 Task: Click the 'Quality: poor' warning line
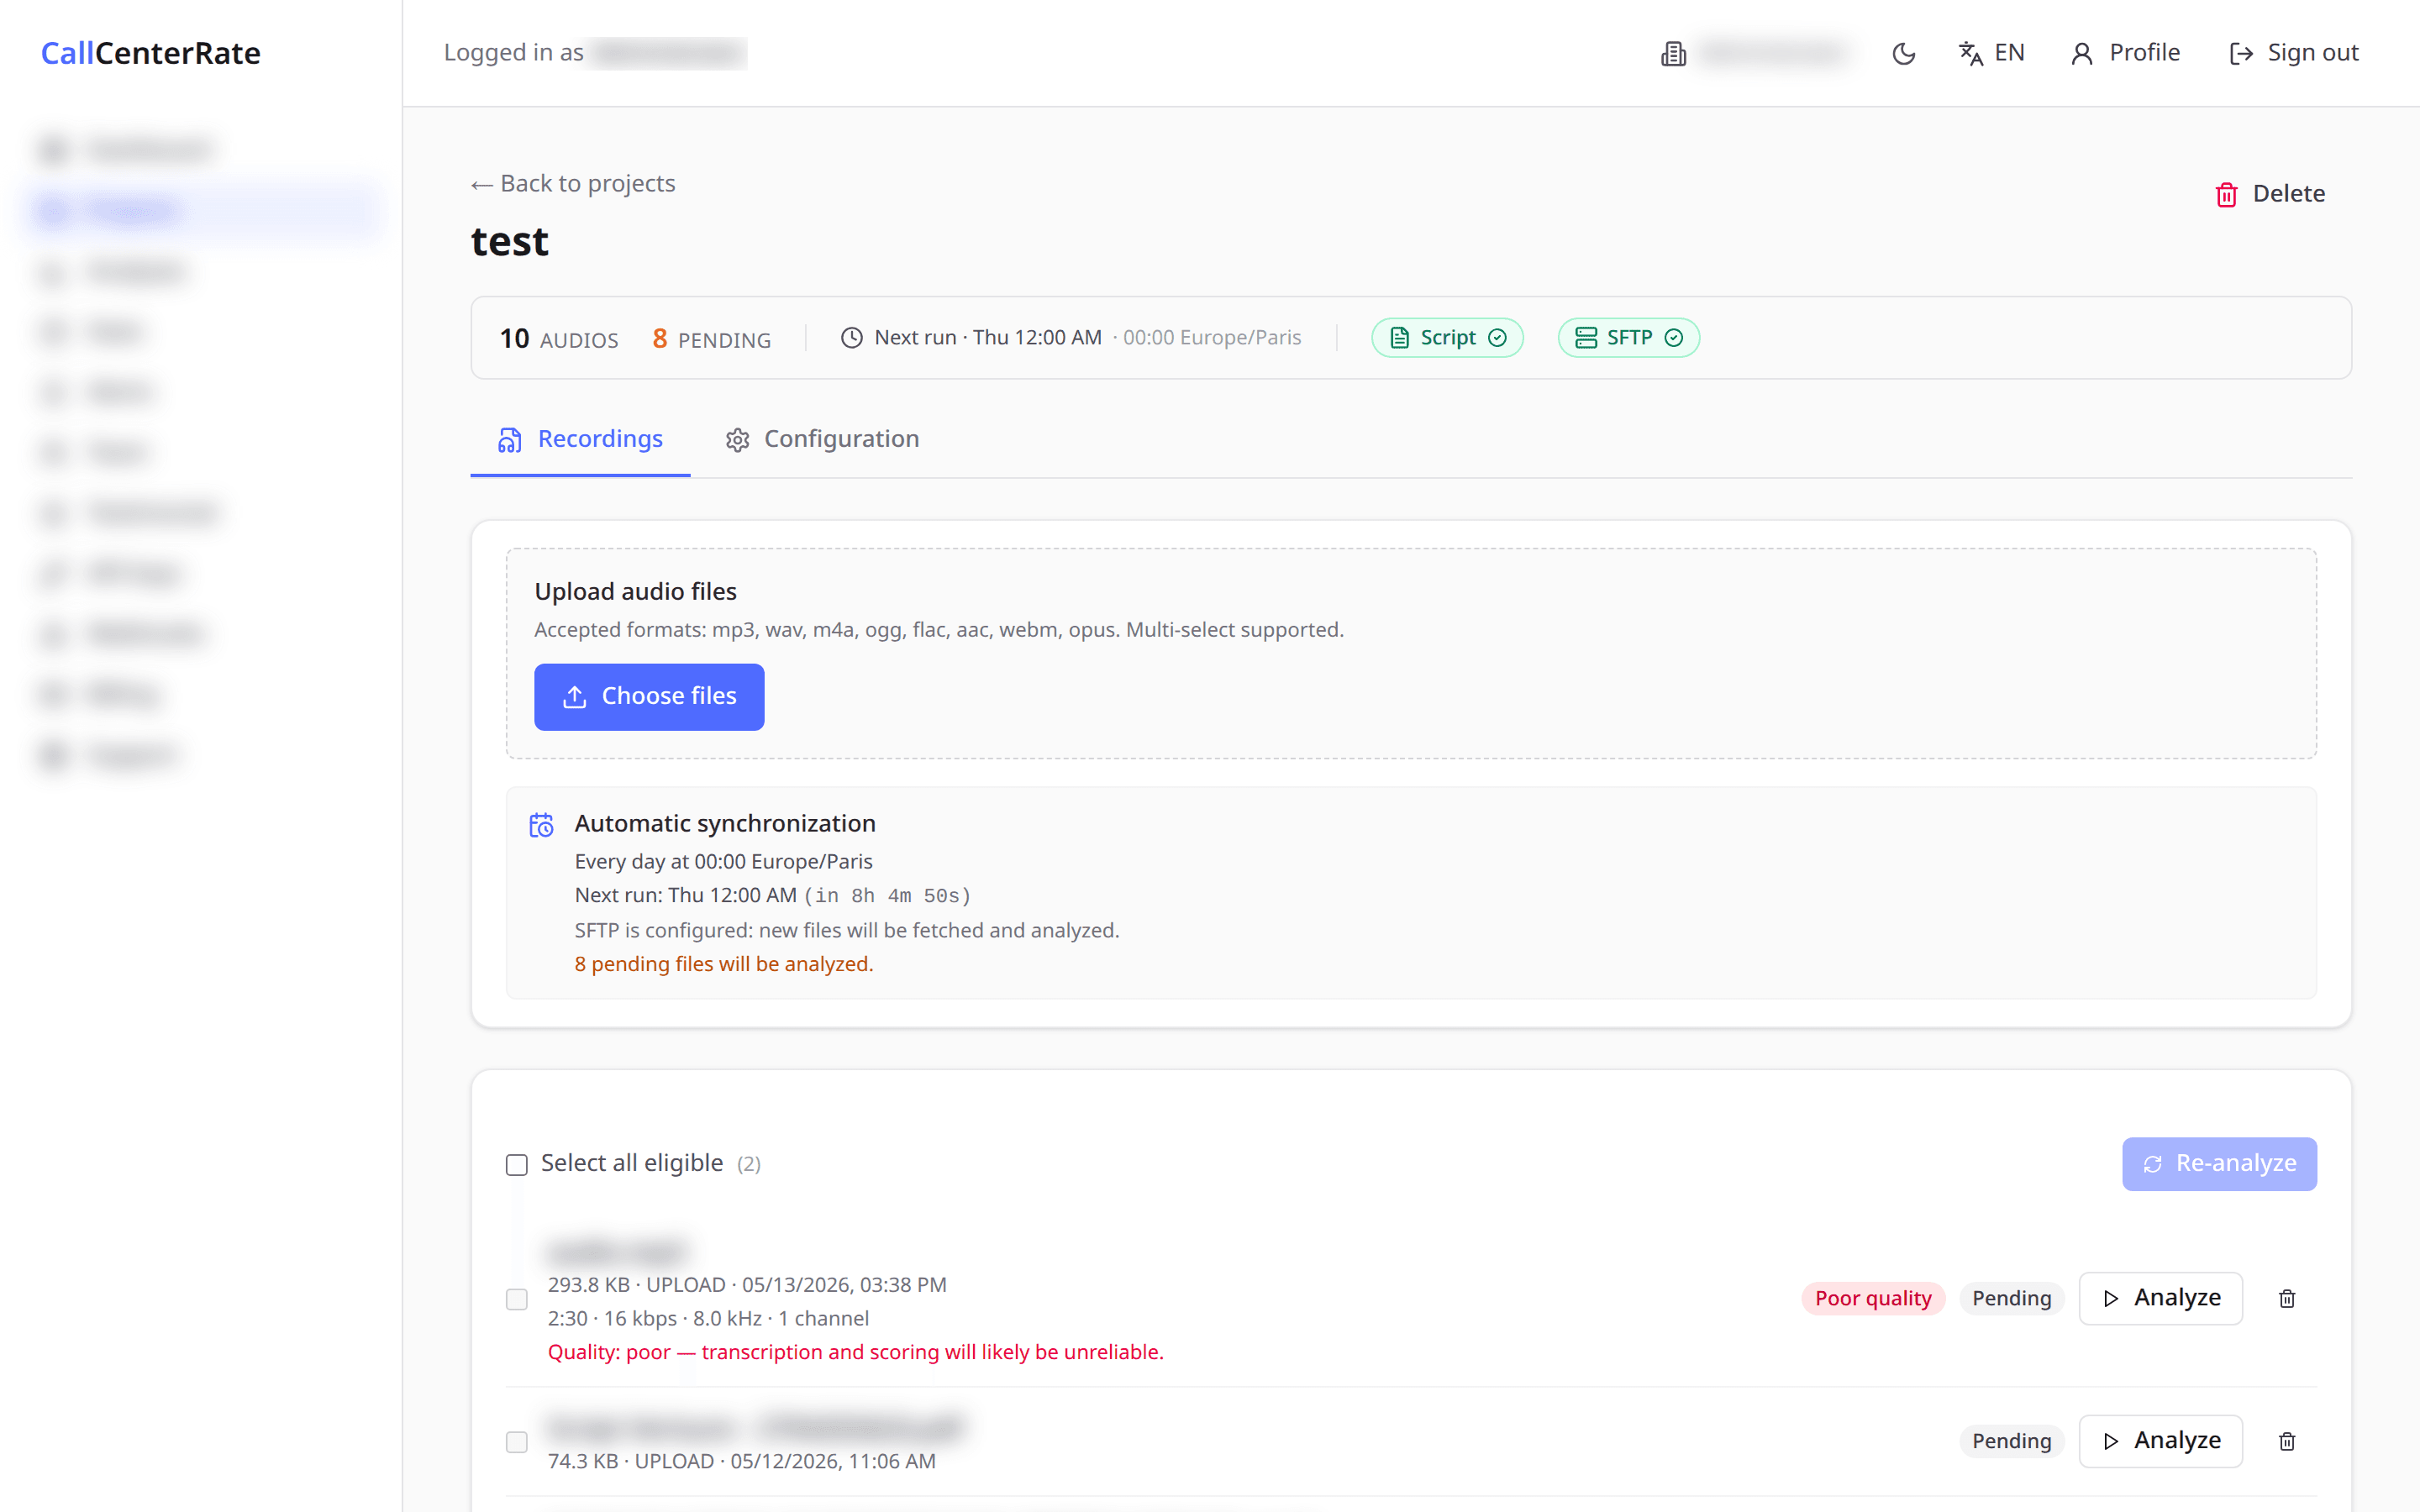[x=856, y=1352]
